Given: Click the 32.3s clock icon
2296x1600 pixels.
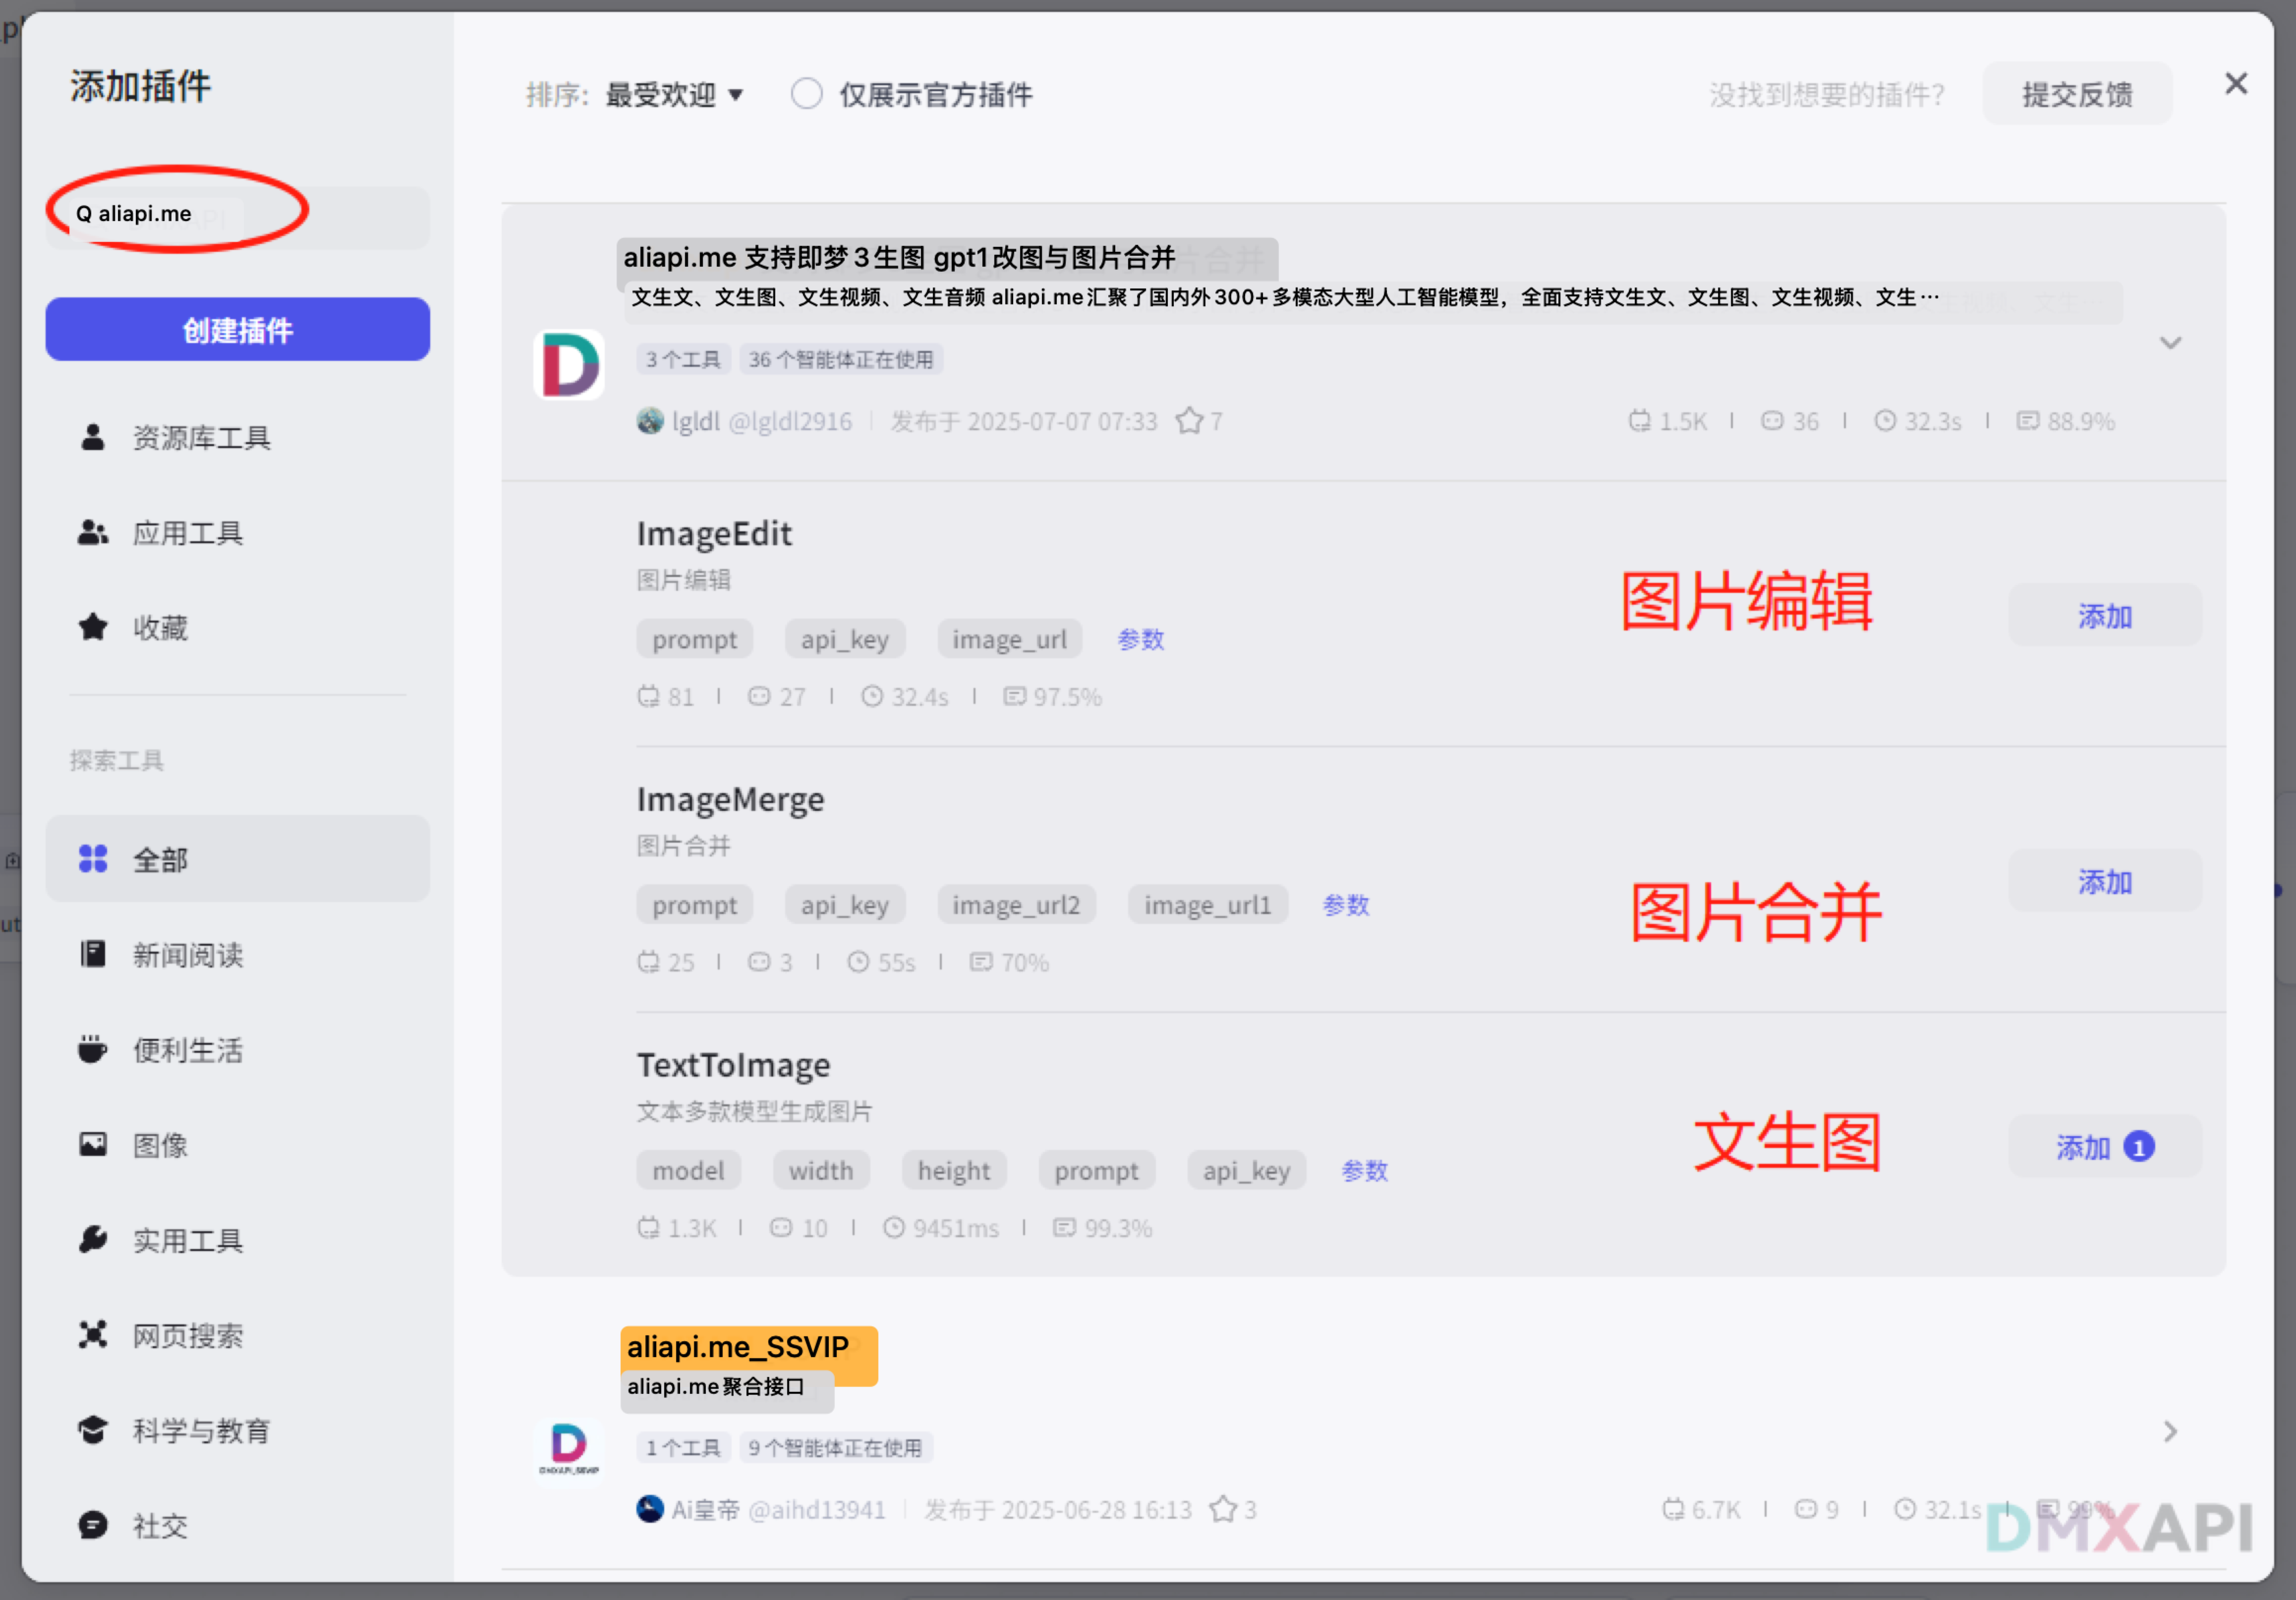Looking at the screenshot, I should 1885,421.
